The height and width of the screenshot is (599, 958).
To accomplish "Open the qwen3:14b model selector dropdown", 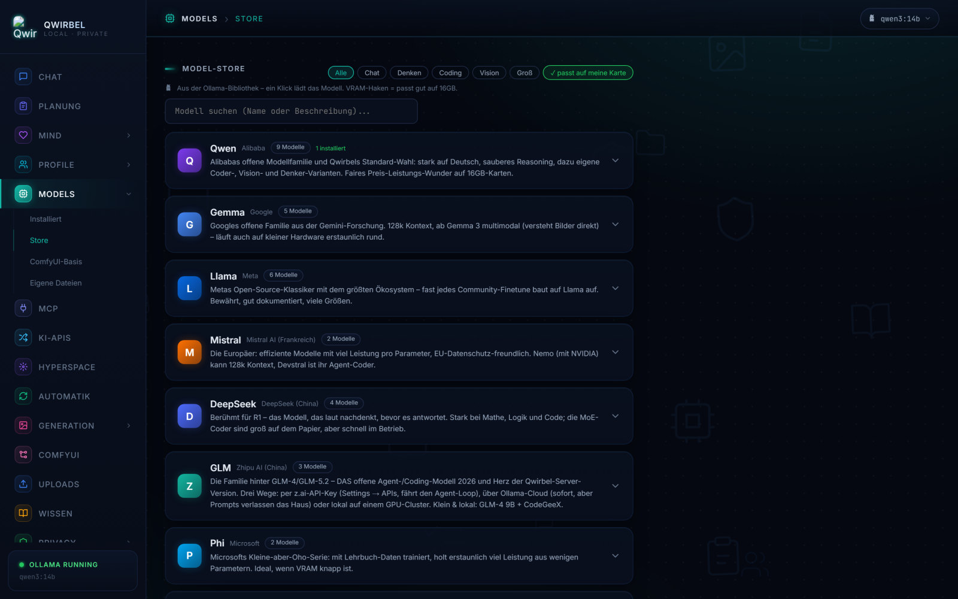I will tap(899, 19).
